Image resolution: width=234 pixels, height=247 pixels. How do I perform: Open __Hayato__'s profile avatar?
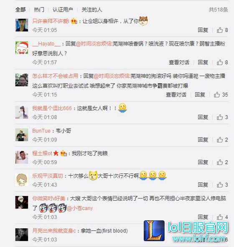click(x=22, y=48)
